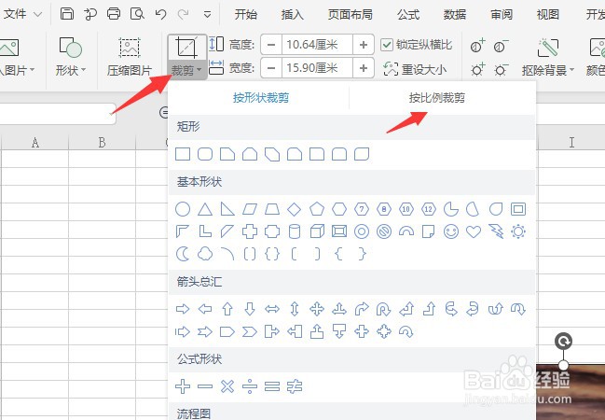Choose heptagon shape labeled 7
Screen dimensions: 605x420
pos(362,209)
